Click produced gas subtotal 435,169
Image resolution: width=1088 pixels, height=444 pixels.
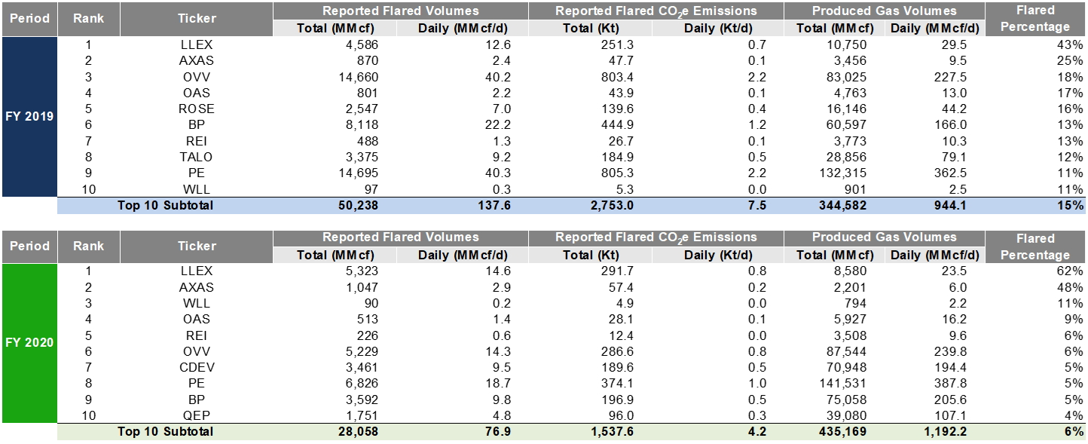[x=842, y=432]
